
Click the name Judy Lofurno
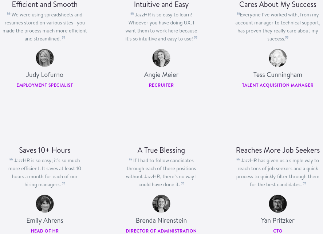coord(45,75)
